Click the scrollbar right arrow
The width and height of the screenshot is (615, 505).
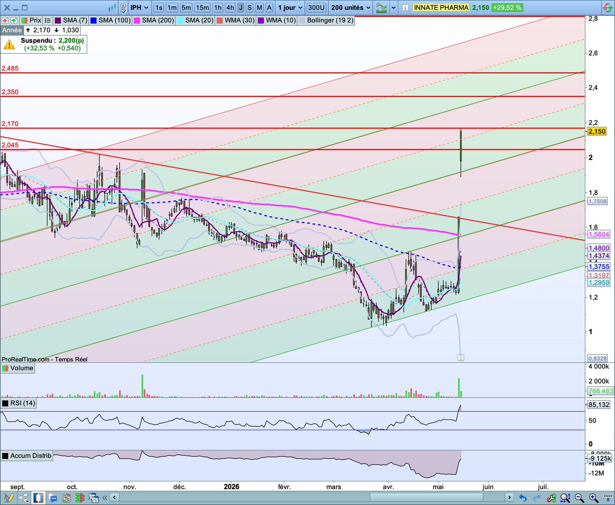coord(509,498)
